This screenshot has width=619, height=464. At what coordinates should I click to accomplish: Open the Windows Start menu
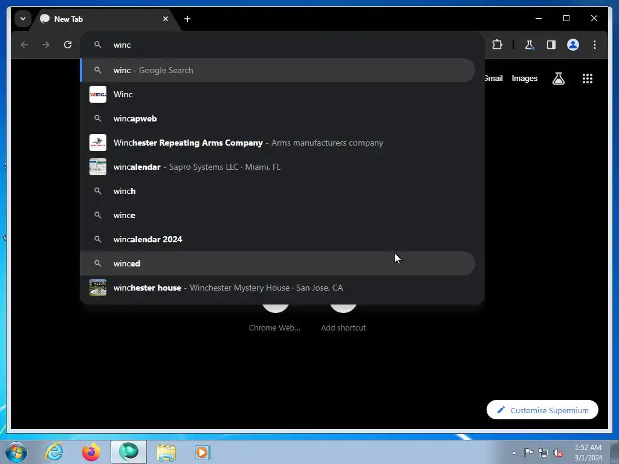[x=16, y=452]
